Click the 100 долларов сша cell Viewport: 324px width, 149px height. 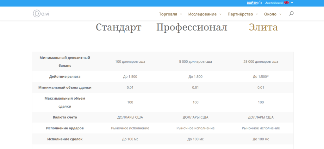pyautogui.click(x=130, y=62)
